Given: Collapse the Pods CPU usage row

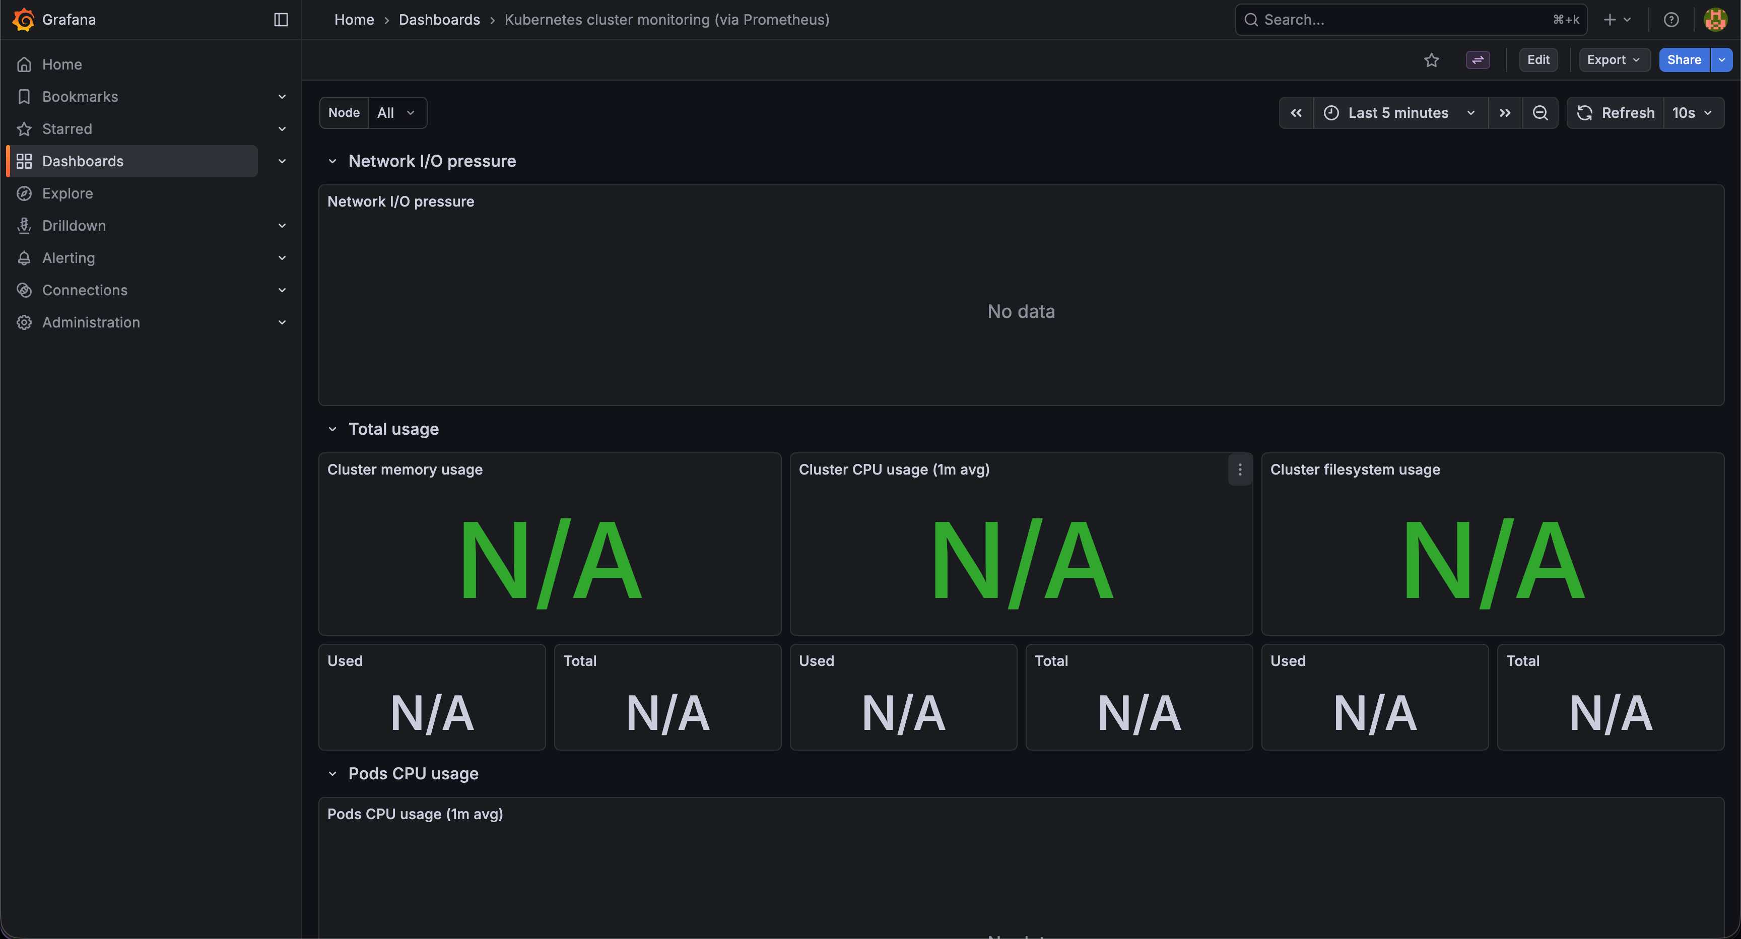Looking at the screenshot, I should (x=332, y=773).
